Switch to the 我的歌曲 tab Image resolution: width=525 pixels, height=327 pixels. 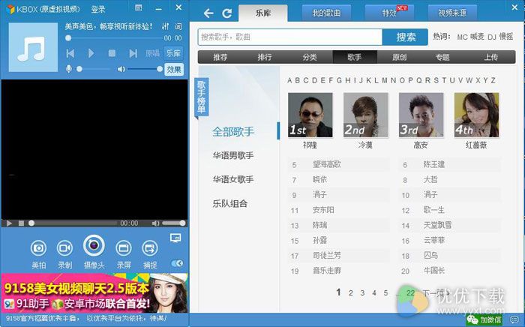[x=326, y=13]
